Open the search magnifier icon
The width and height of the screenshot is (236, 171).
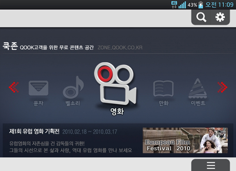tap(201, 17)
